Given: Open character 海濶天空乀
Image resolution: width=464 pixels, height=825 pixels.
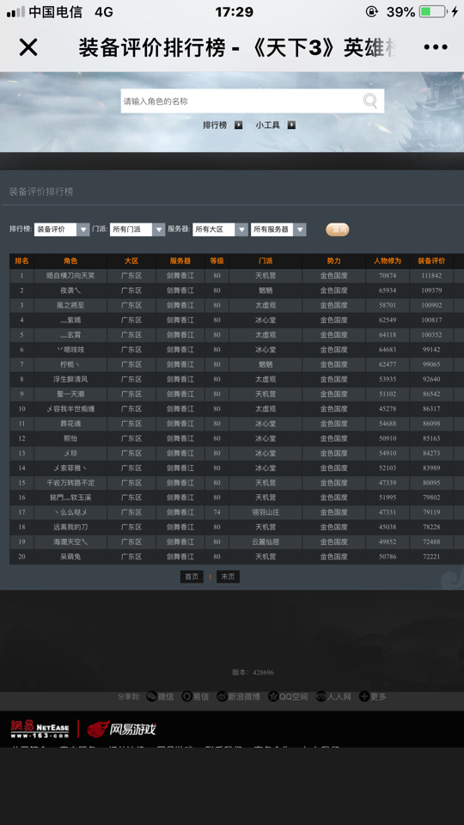Looking at the screenshot, I should (70, 541).
